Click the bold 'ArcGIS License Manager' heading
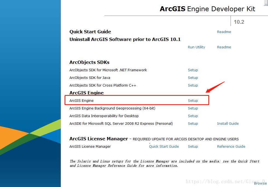268x187 pixels. click(x=99, y=139)
